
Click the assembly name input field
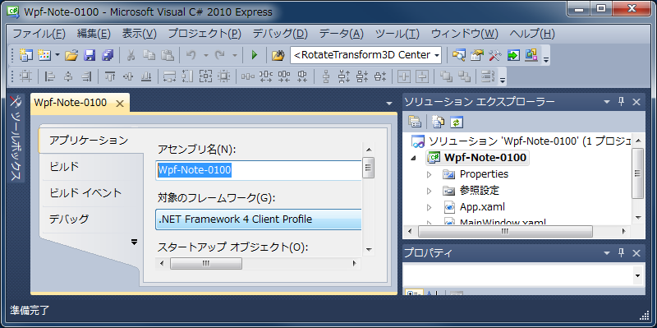(x=259, y=170)
